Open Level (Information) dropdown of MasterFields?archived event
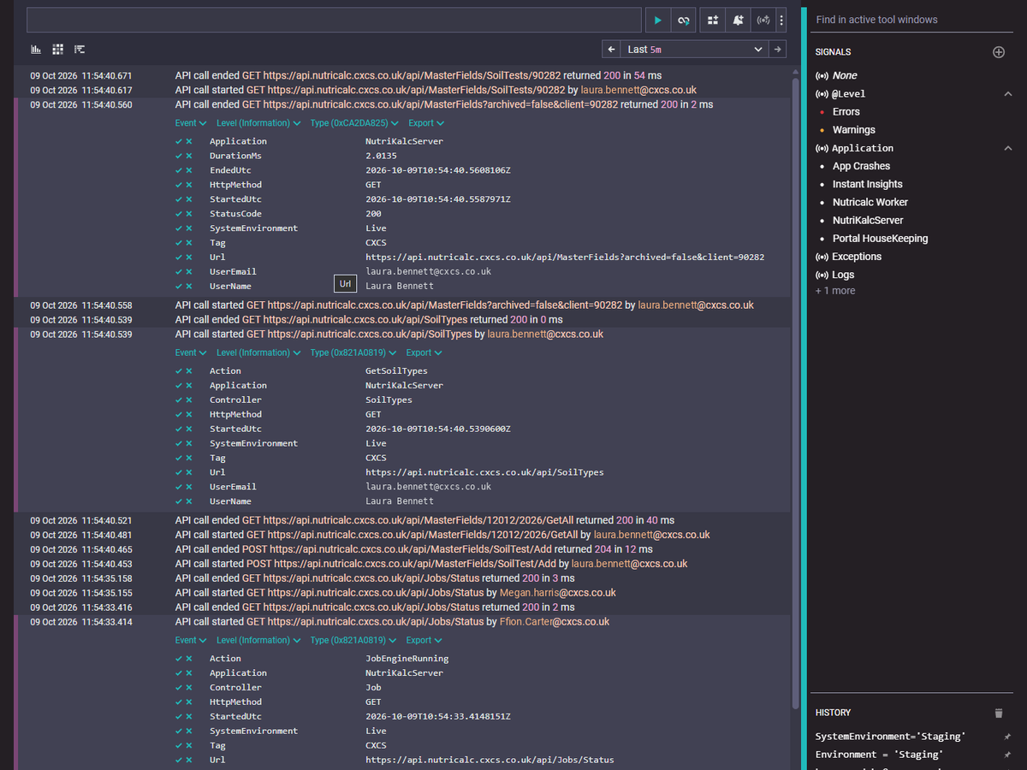The height and width of the screenshot is (770, 1027). pyautogui.click(x=258, y=123)
